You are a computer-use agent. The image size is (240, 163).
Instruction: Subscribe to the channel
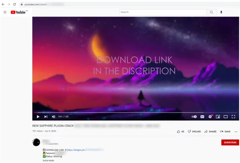(230, 142)
